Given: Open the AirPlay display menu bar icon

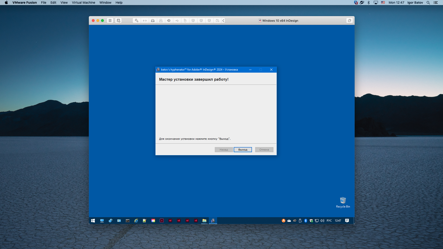Looking at the screenshot, I should (376, 3).
